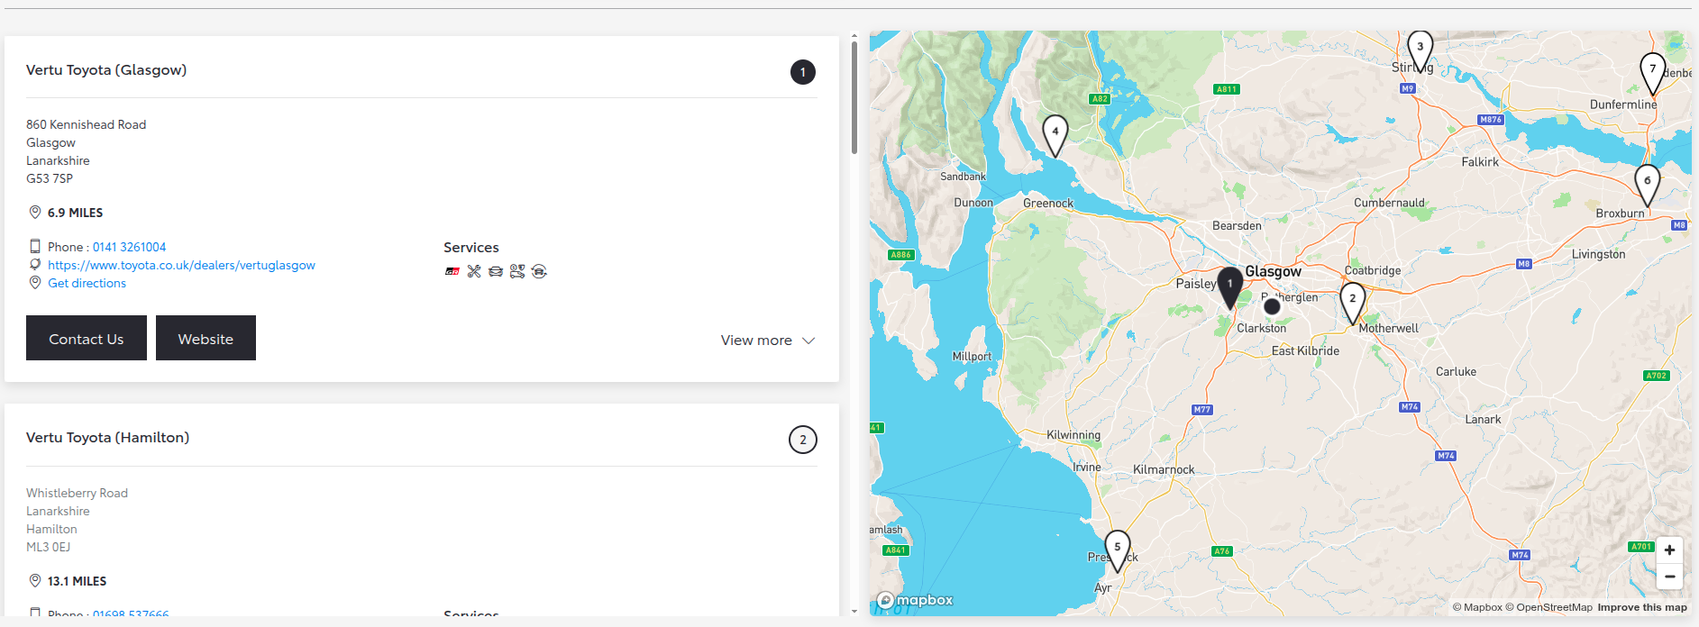Click the Website button
This screenshot has height=627, width=1699.
click(x=206, y=338)
